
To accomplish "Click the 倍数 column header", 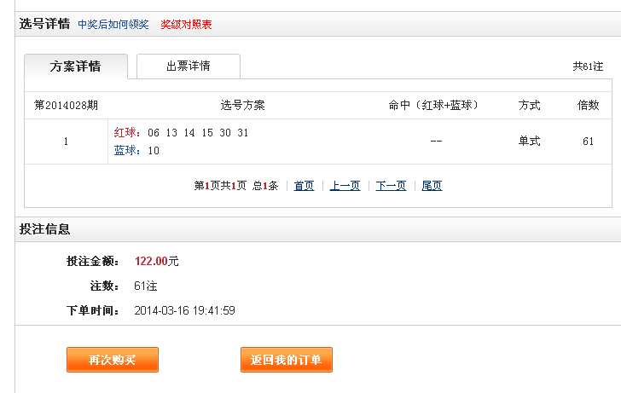I will point(588,105).
